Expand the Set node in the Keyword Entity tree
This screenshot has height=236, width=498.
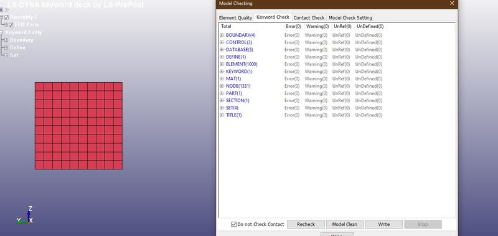[6, 55]
